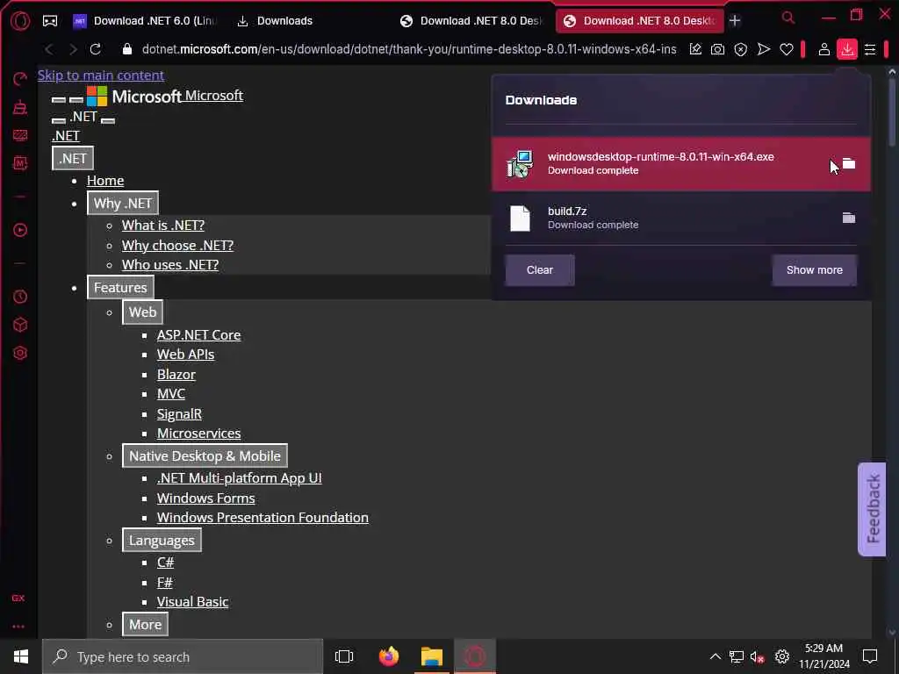Screen dimensions: 899x674
Task: Search in open tabs magnifier icon
Action: point(788,18)
